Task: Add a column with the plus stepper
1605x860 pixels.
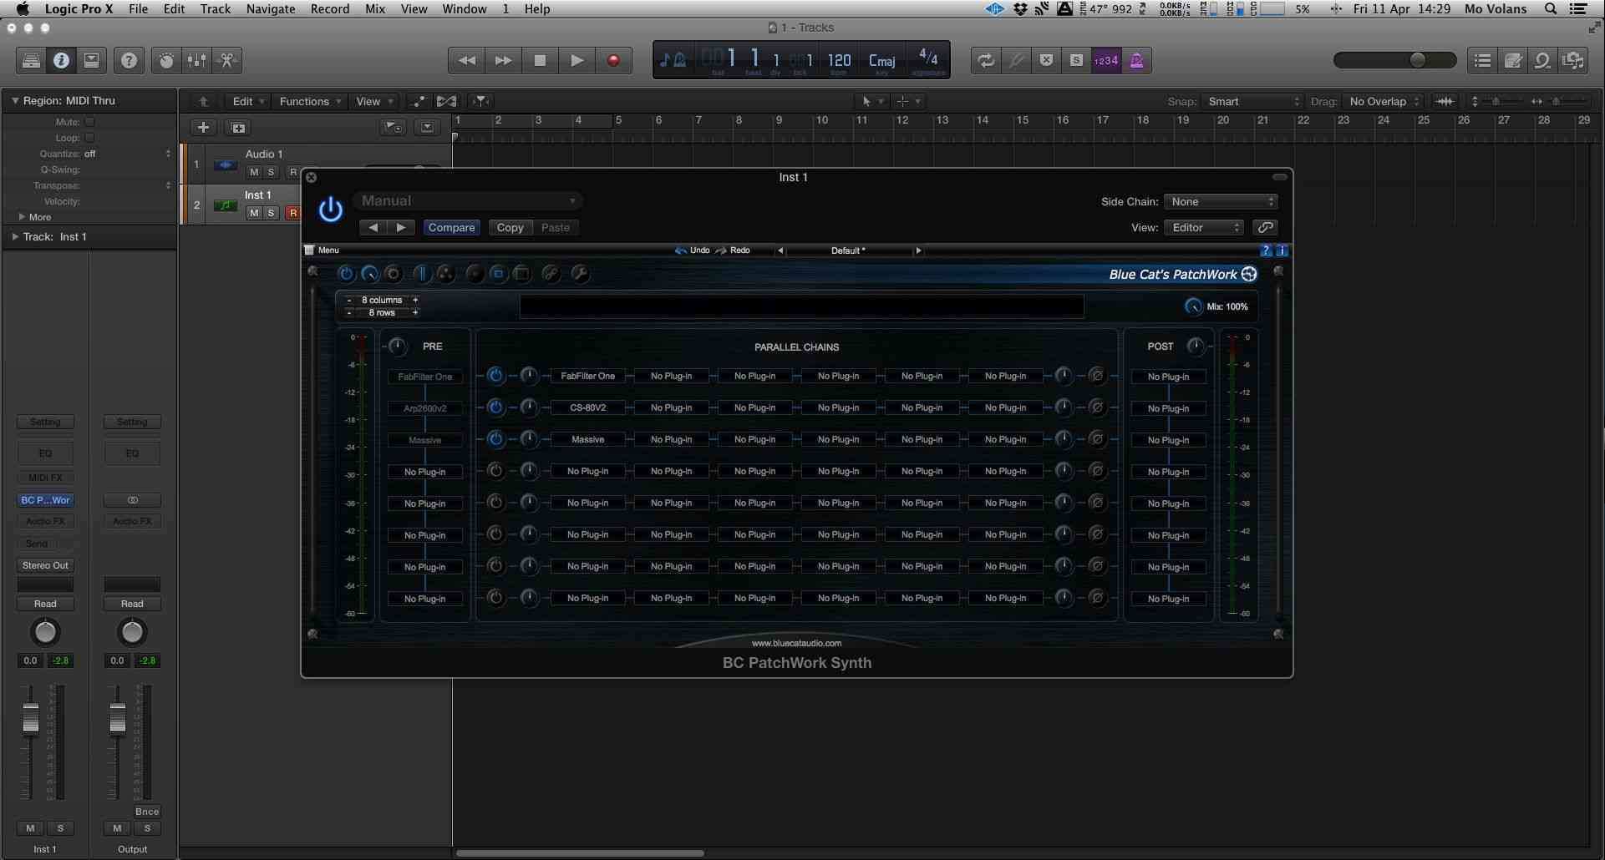Action: (x=415, y=300)
